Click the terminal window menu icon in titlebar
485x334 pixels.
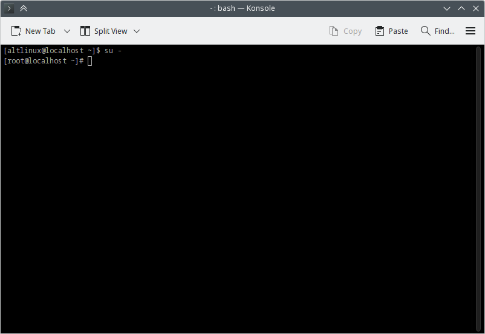coord(8,8)
